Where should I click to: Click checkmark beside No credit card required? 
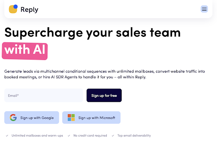tap(69, 136)
